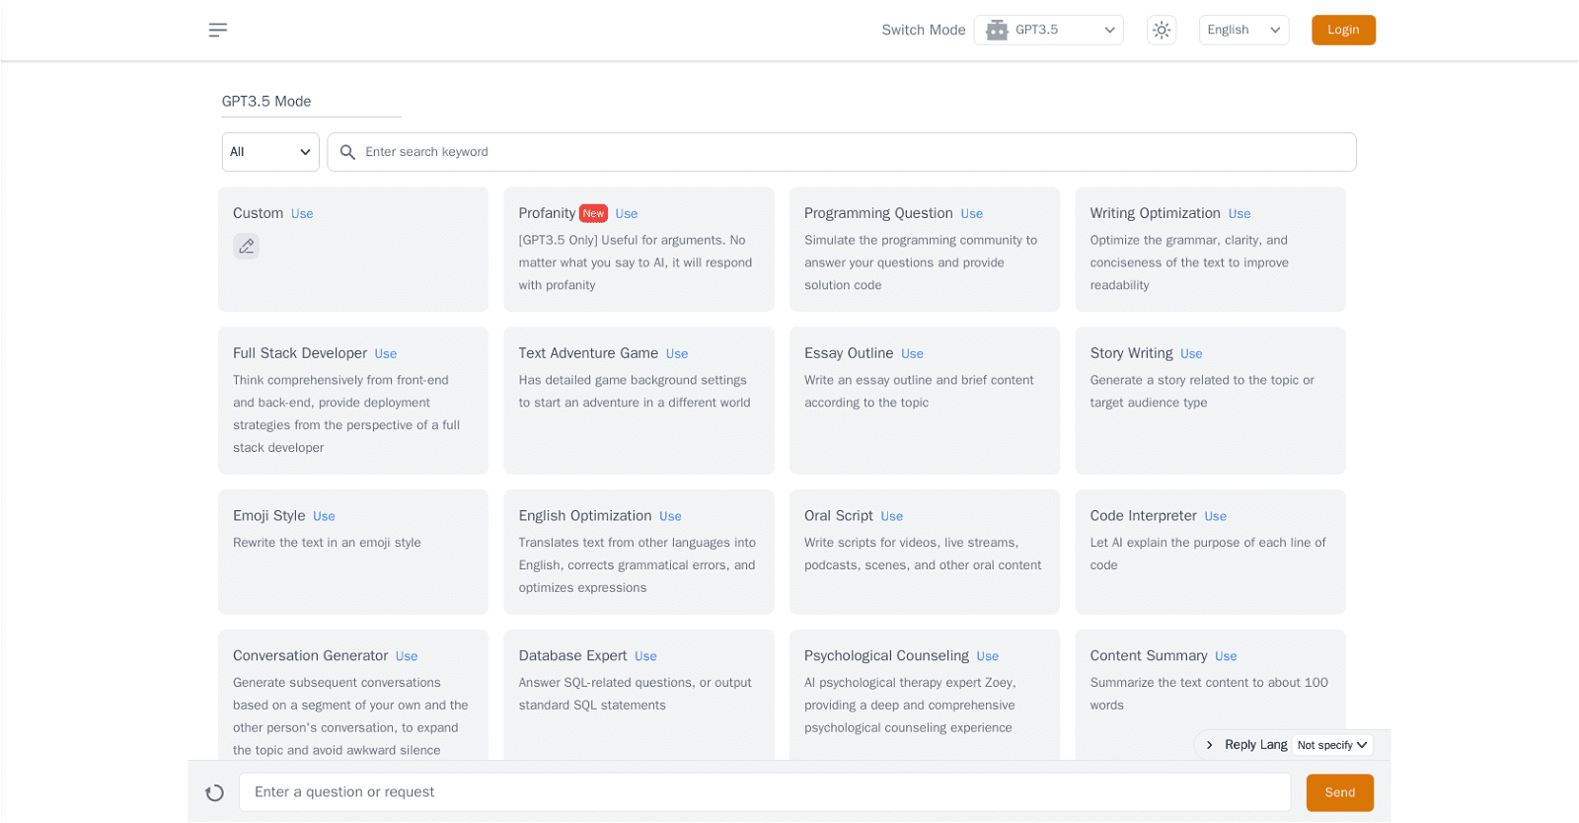Click the Custom prompt edit pencil icon

pos(246,247)
